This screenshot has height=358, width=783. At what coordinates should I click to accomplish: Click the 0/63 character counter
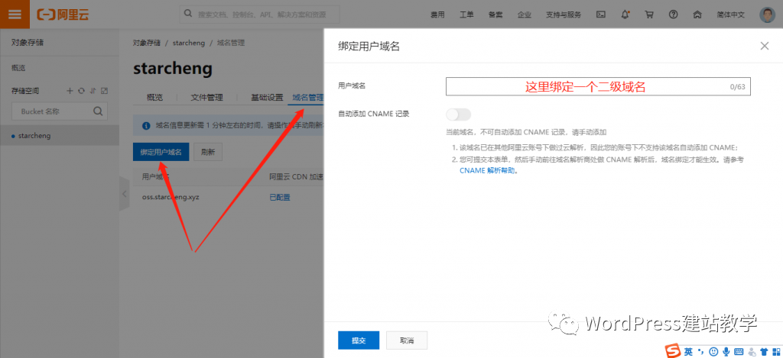coord(738,87)
